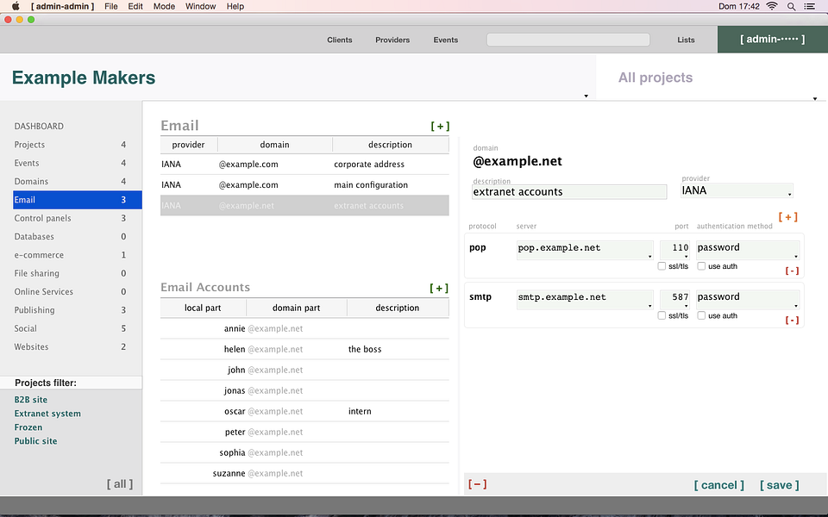This screenshot has width=828, height=517.
Task: Open Spotlight search magnifier icon
Action: 791,6
